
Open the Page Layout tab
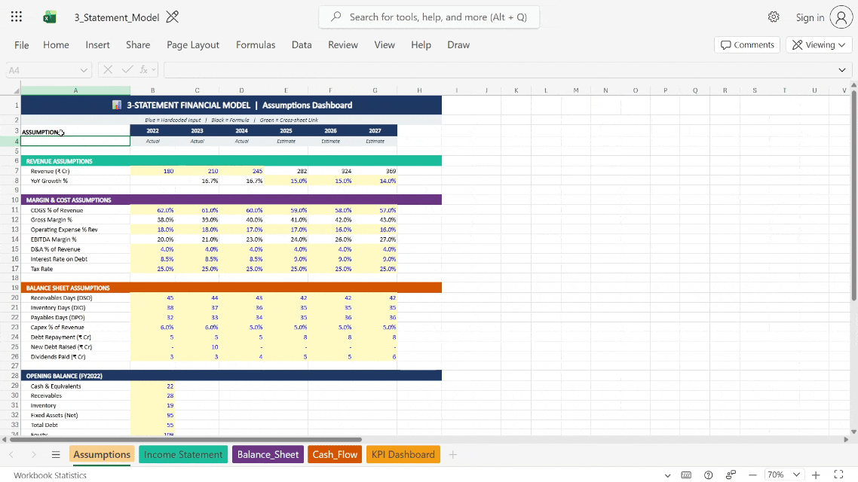coord(192,45)
